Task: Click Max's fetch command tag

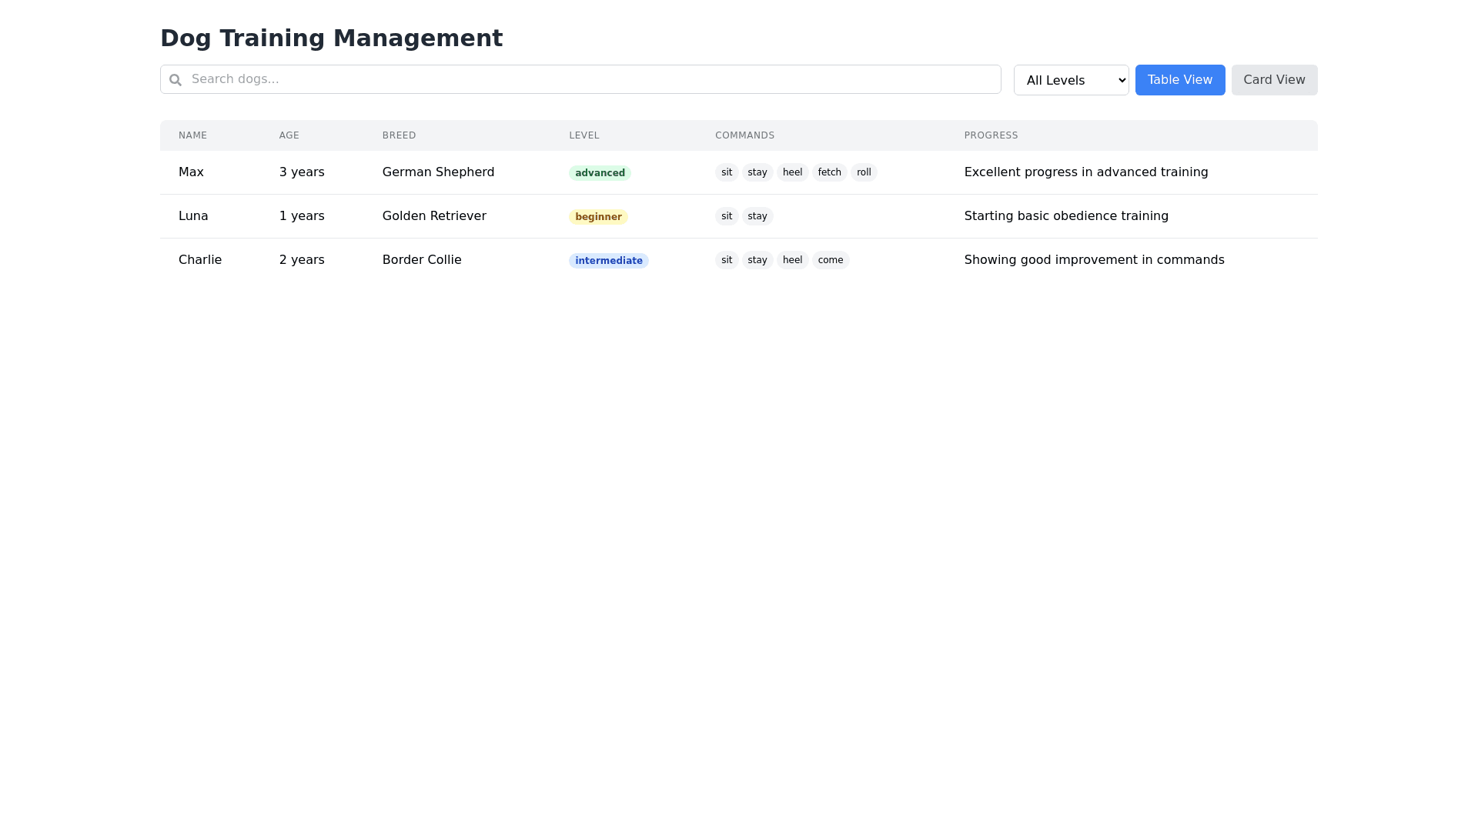Action: (x=829, y=172)
